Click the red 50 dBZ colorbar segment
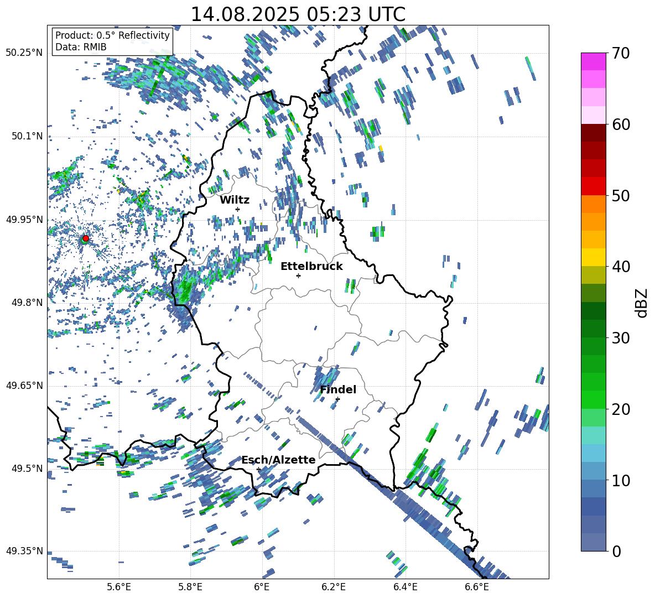This screenshot has width=655, height=598. tap(593, 186)
